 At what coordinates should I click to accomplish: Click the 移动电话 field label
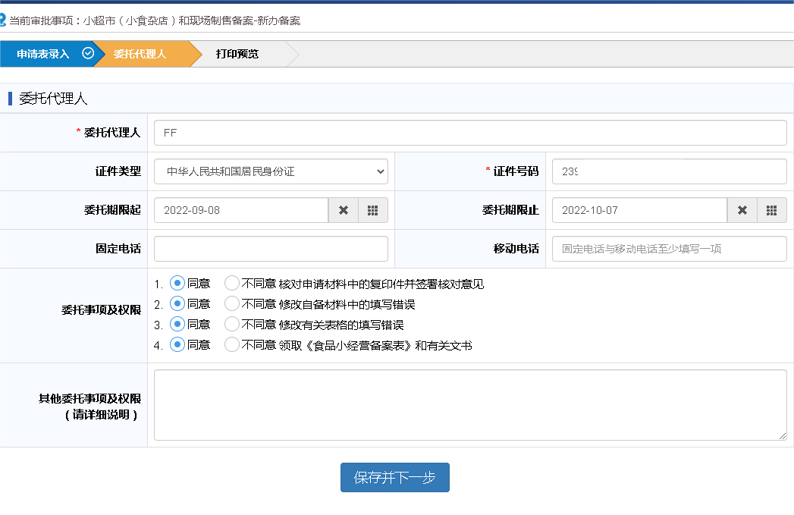[516, 249]
